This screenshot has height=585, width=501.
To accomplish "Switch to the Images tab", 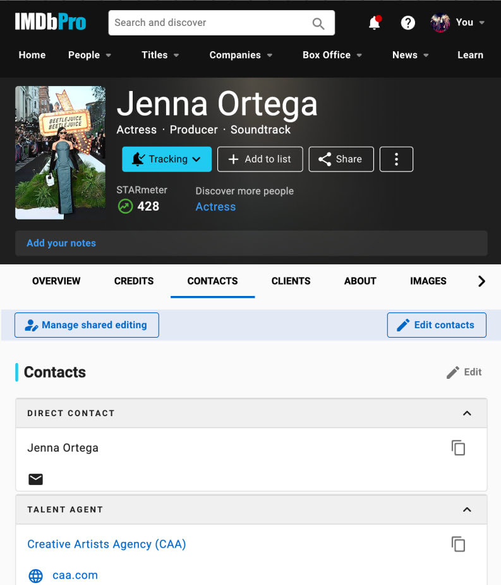I will tap(428, 281).
